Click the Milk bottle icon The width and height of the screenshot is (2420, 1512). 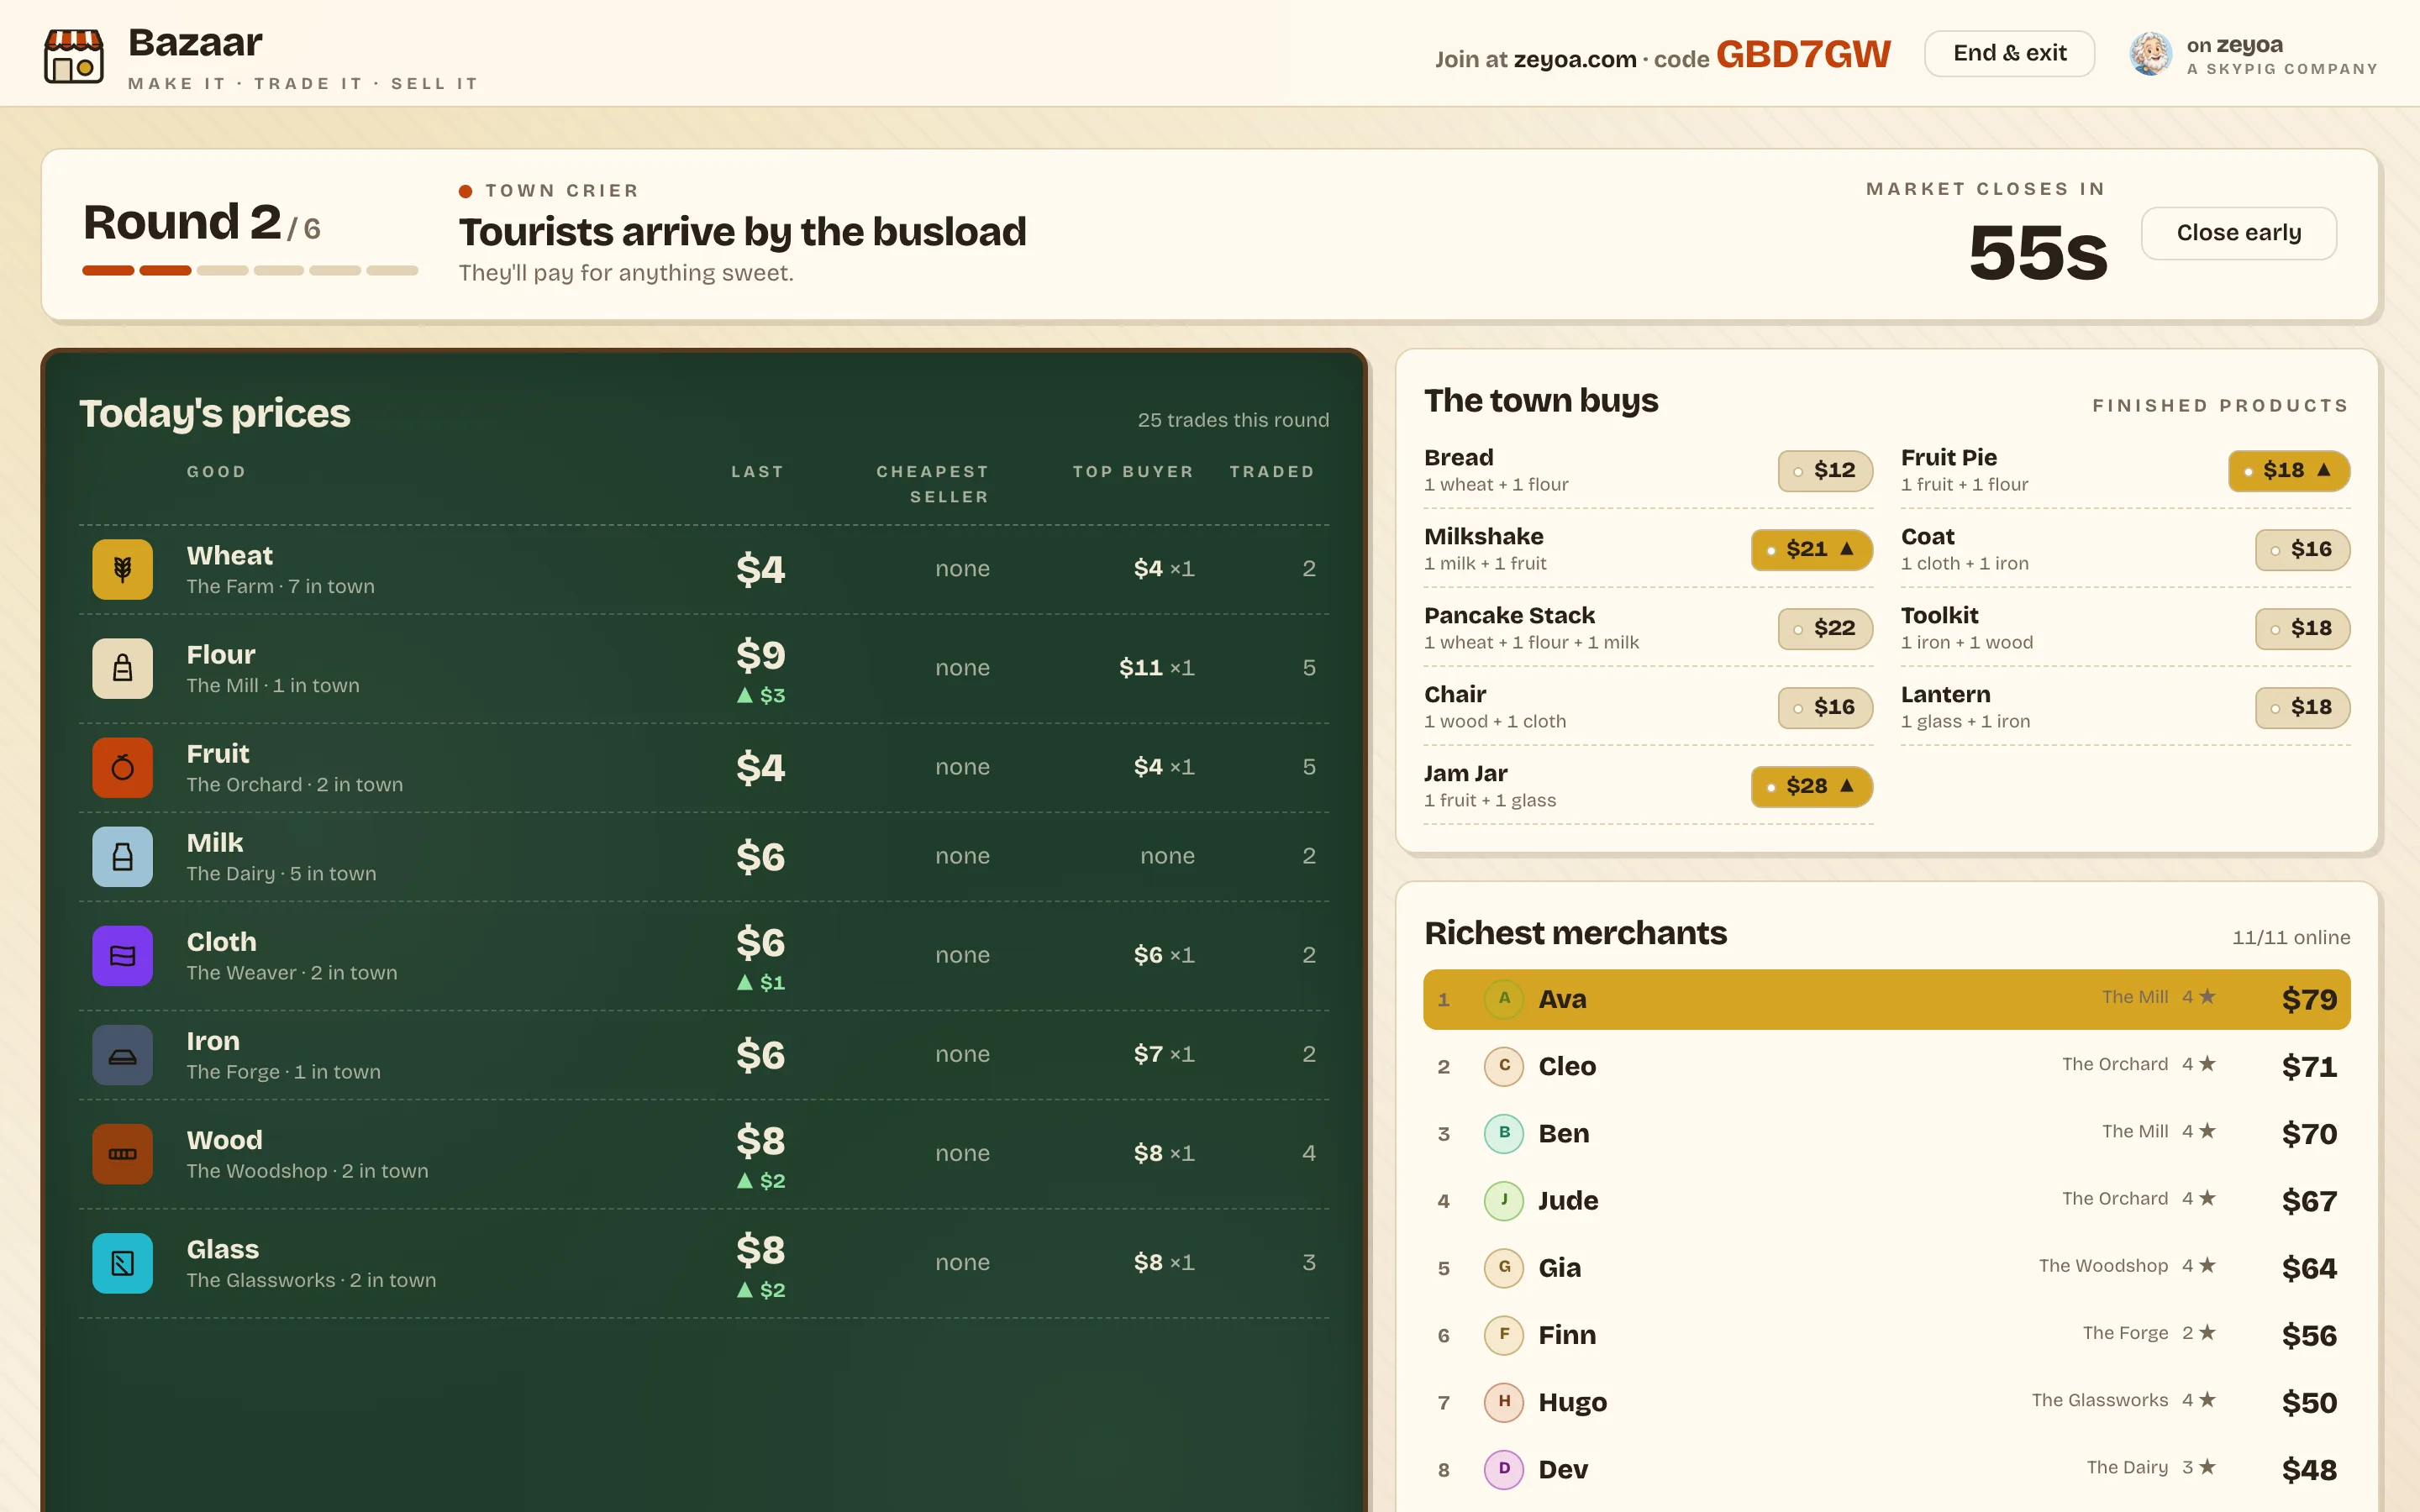click(122, 856)
